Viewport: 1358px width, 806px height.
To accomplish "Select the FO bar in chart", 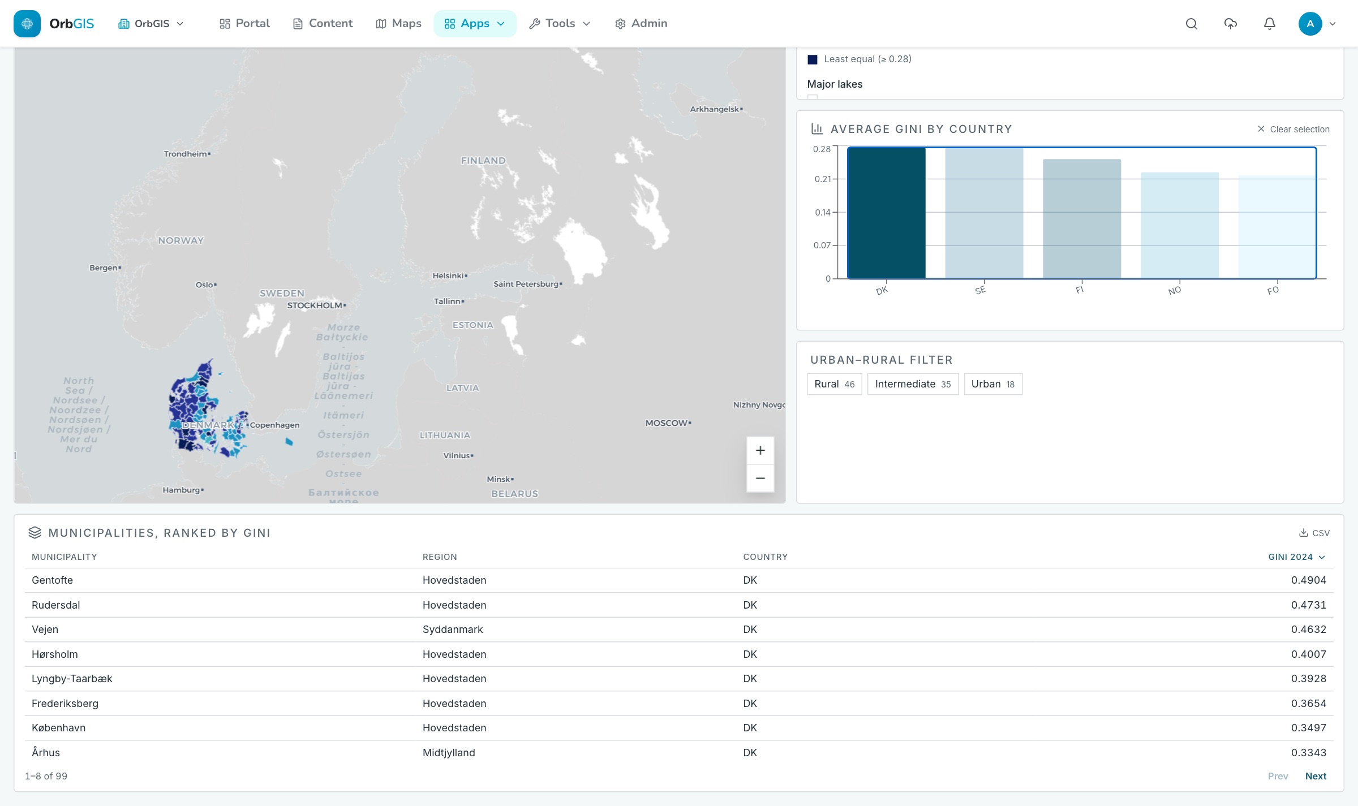I will pyautogui.click(x=1277, y=227).
